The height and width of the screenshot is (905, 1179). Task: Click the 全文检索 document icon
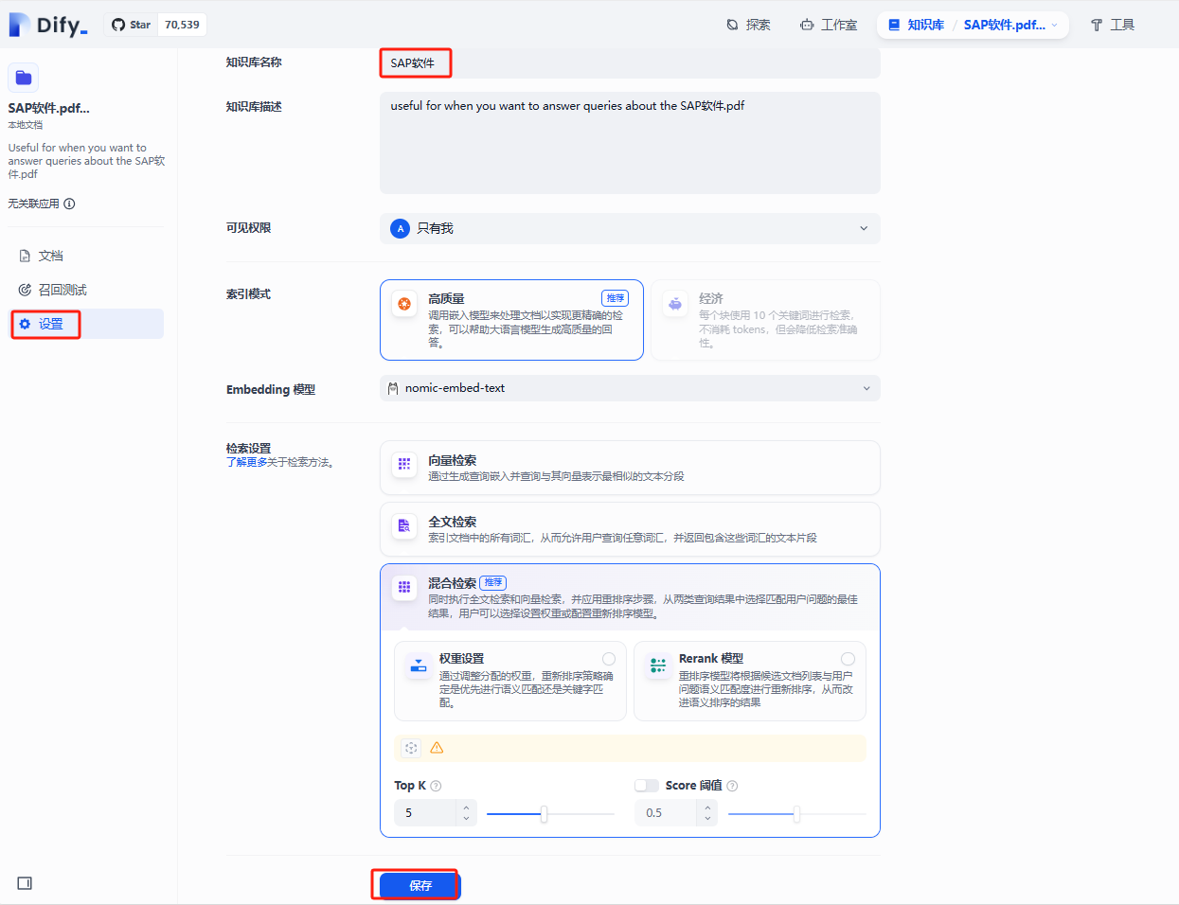pos(404,525)
